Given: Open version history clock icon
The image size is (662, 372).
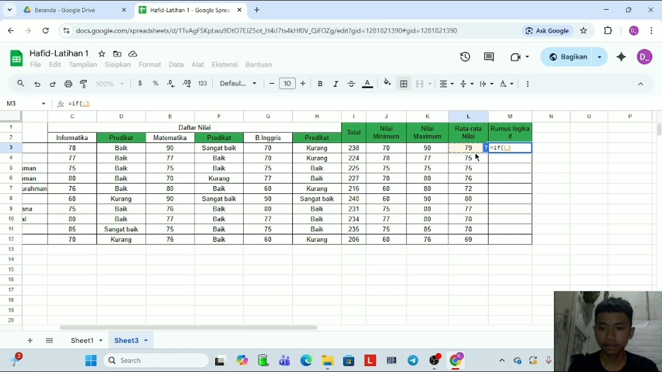Looking at the screenshot, I should click(465, 57).
